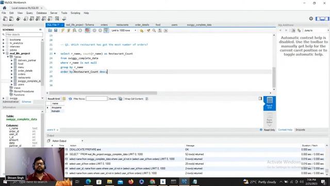Save the SQL script
330x186 pixels.
[x=56, y=30]
